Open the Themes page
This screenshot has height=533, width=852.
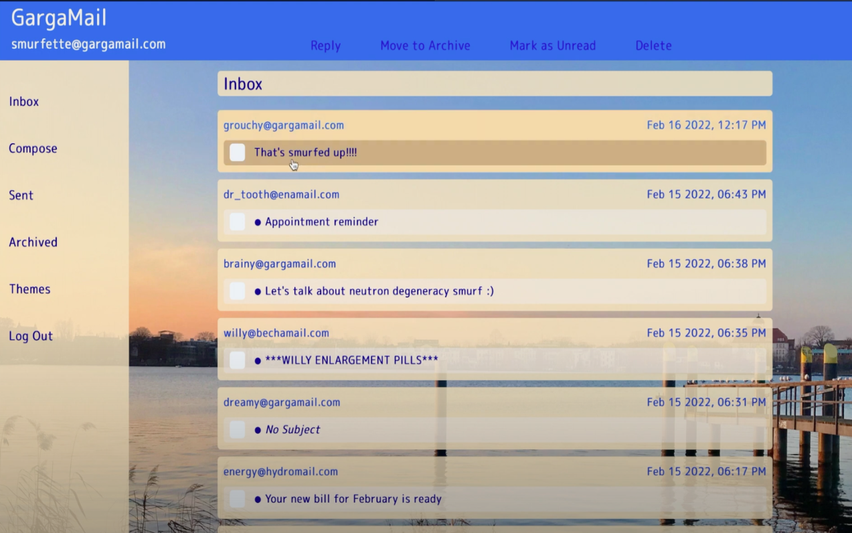pyautogui.click(x=29, y=289)
